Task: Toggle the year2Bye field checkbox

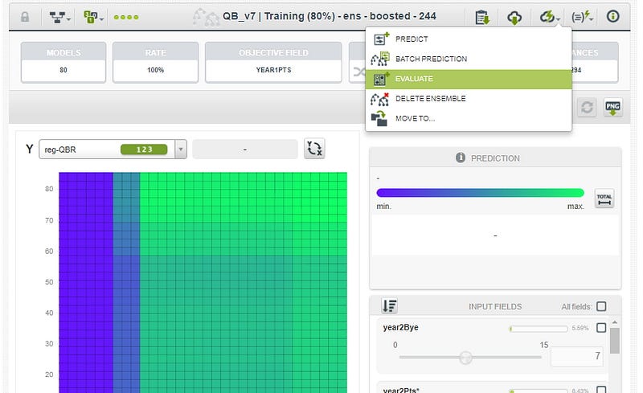Action: tap(601, 328)
